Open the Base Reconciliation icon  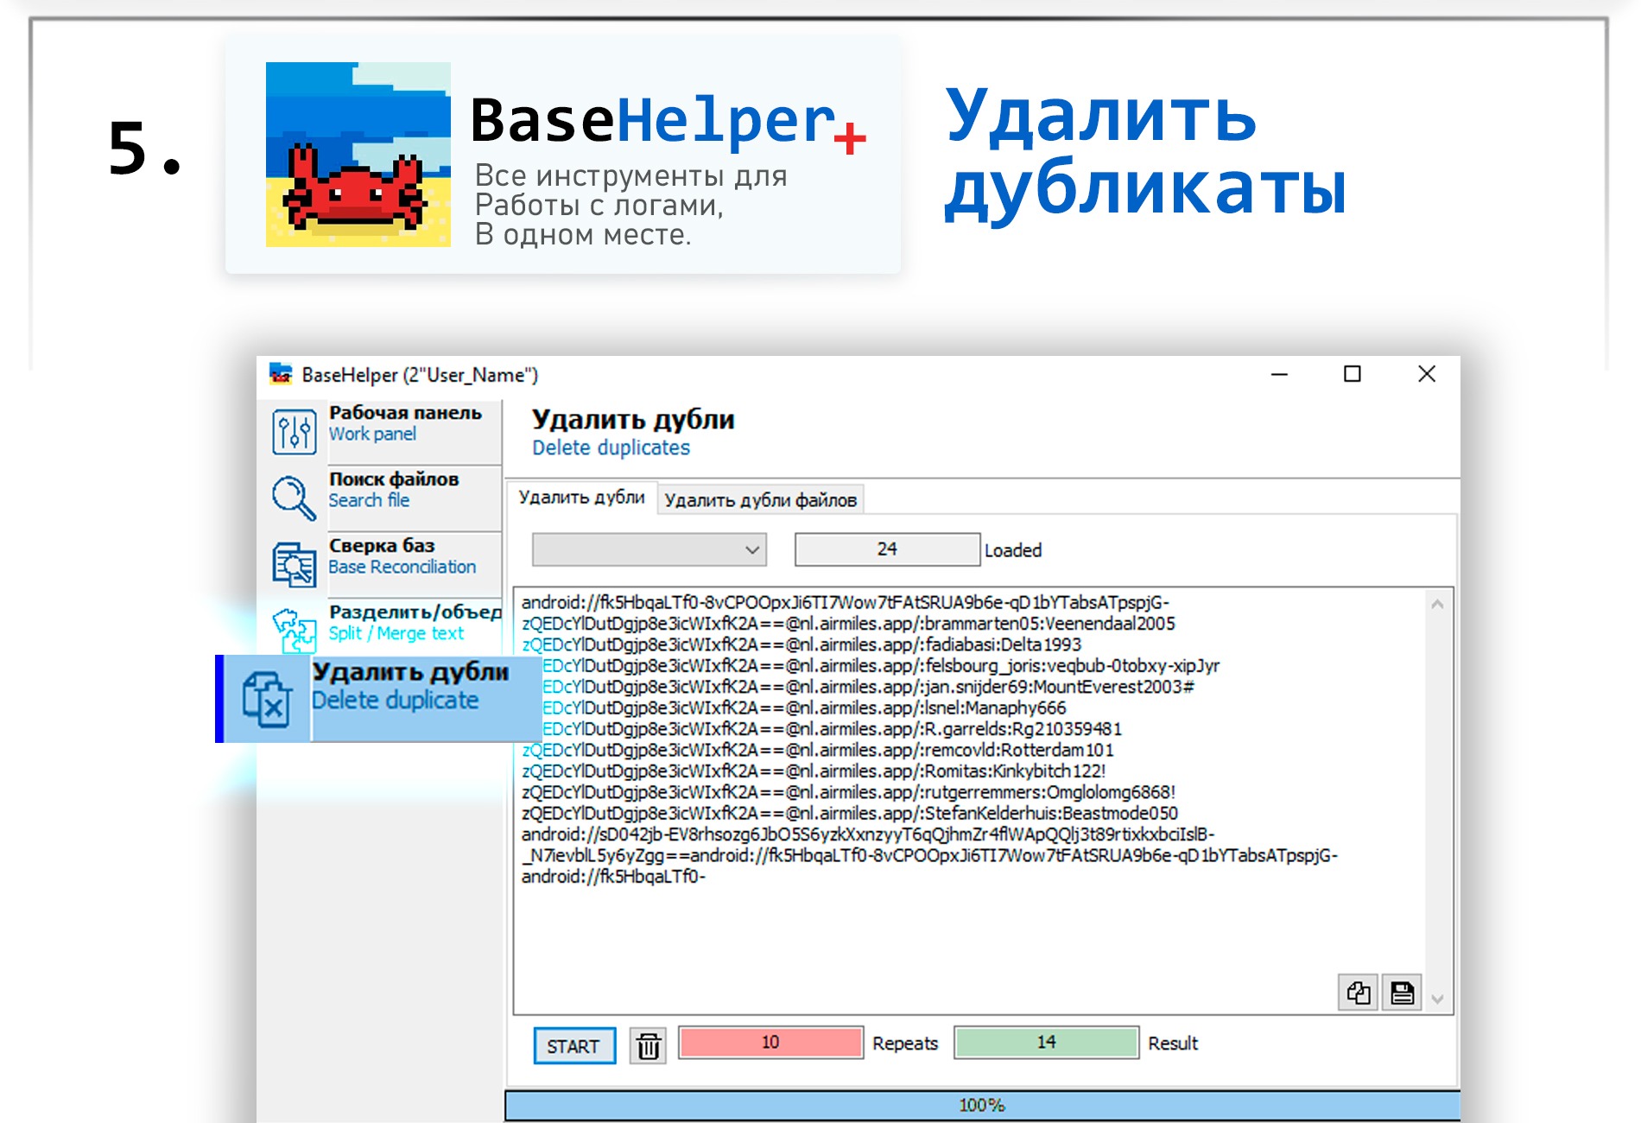click(294, 564)
